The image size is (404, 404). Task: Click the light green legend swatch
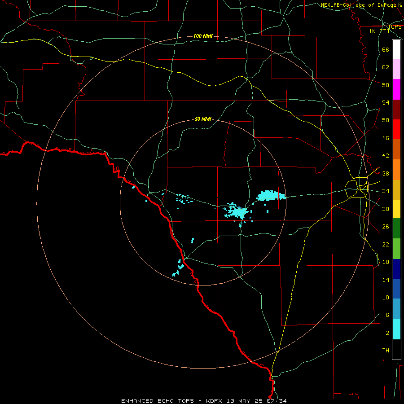[396, 249]
